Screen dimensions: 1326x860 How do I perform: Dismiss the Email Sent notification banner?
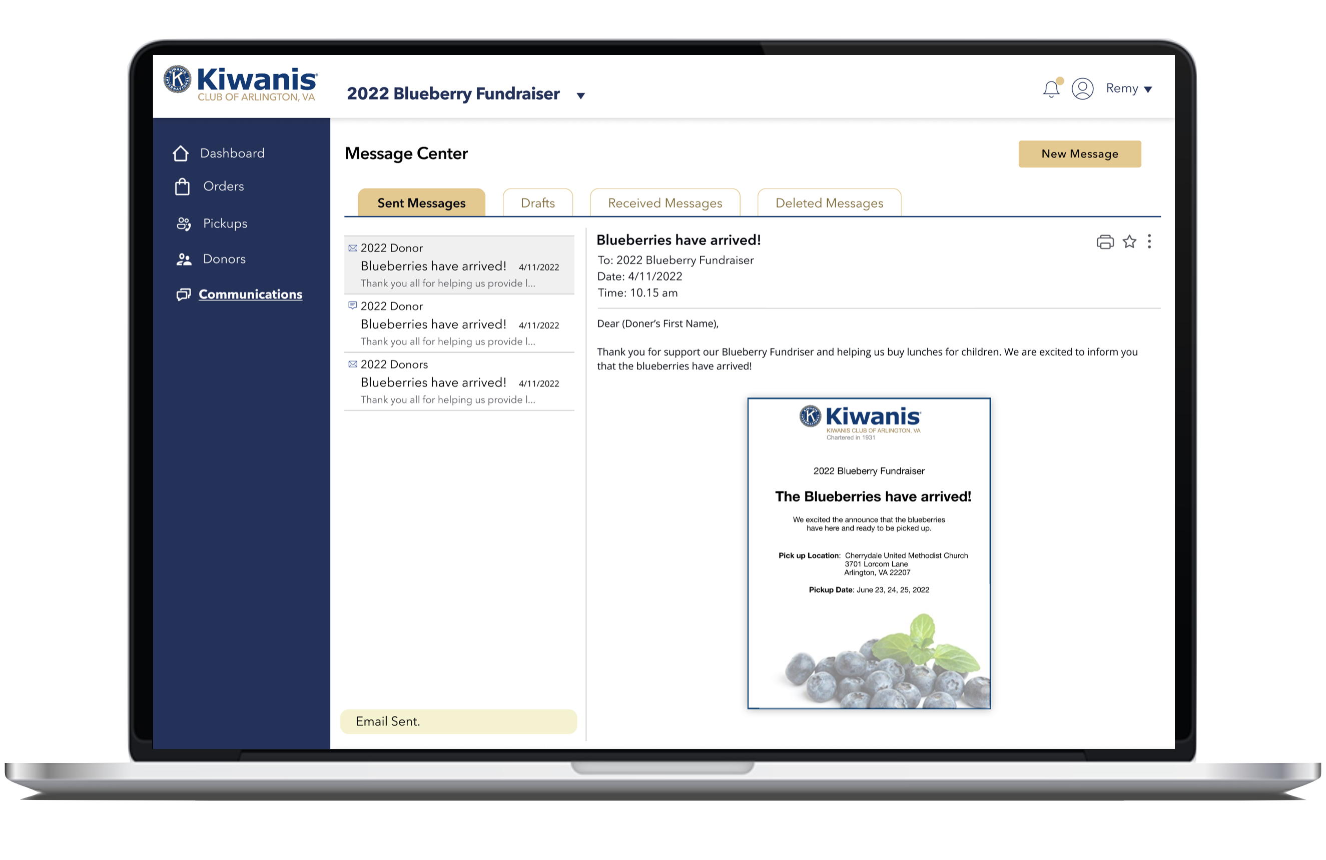[x=458, y=722]
